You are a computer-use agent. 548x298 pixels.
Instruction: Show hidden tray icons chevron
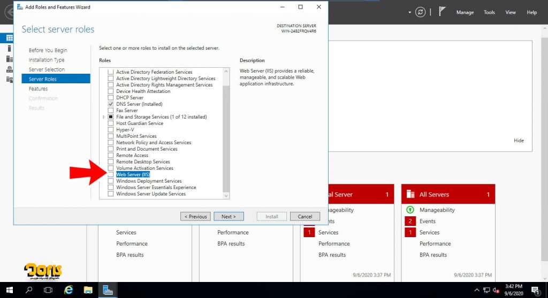pyautogui.click(x=477, y=290)
